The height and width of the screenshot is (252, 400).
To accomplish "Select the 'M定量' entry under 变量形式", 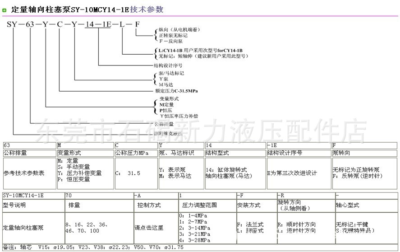I will coord(166,104).
